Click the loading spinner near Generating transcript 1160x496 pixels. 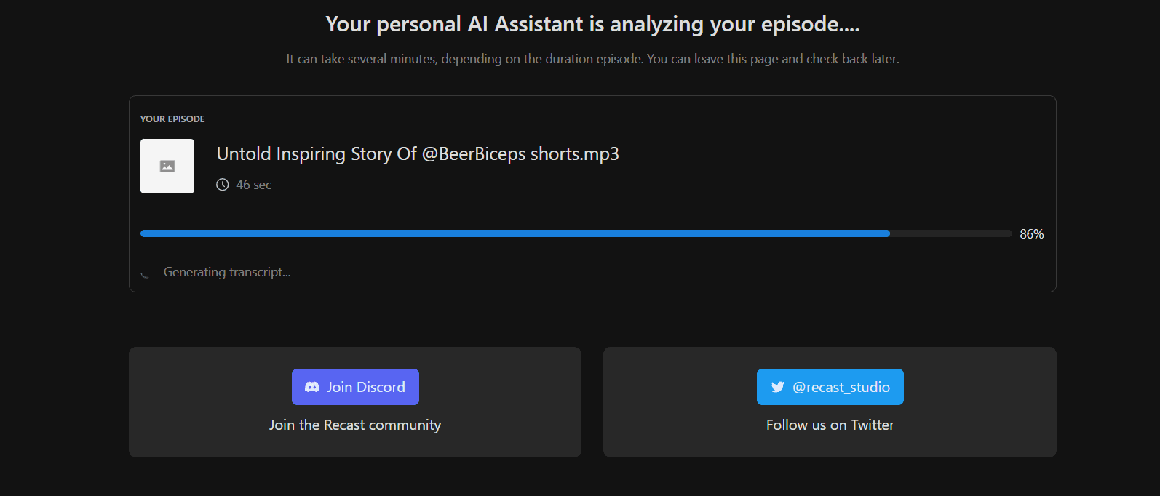pyautogui.click(x=145, y=272)
